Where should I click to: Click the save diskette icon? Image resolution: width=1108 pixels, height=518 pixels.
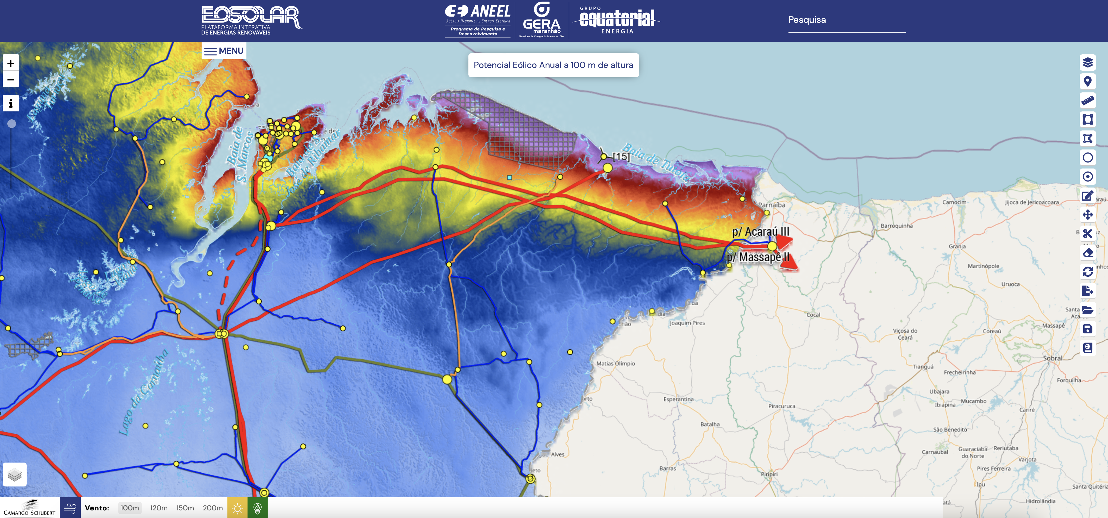click(x=1087, y=329)
